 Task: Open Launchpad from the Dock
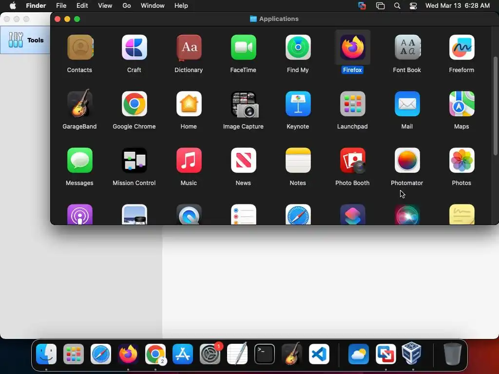tap(74, 354)
